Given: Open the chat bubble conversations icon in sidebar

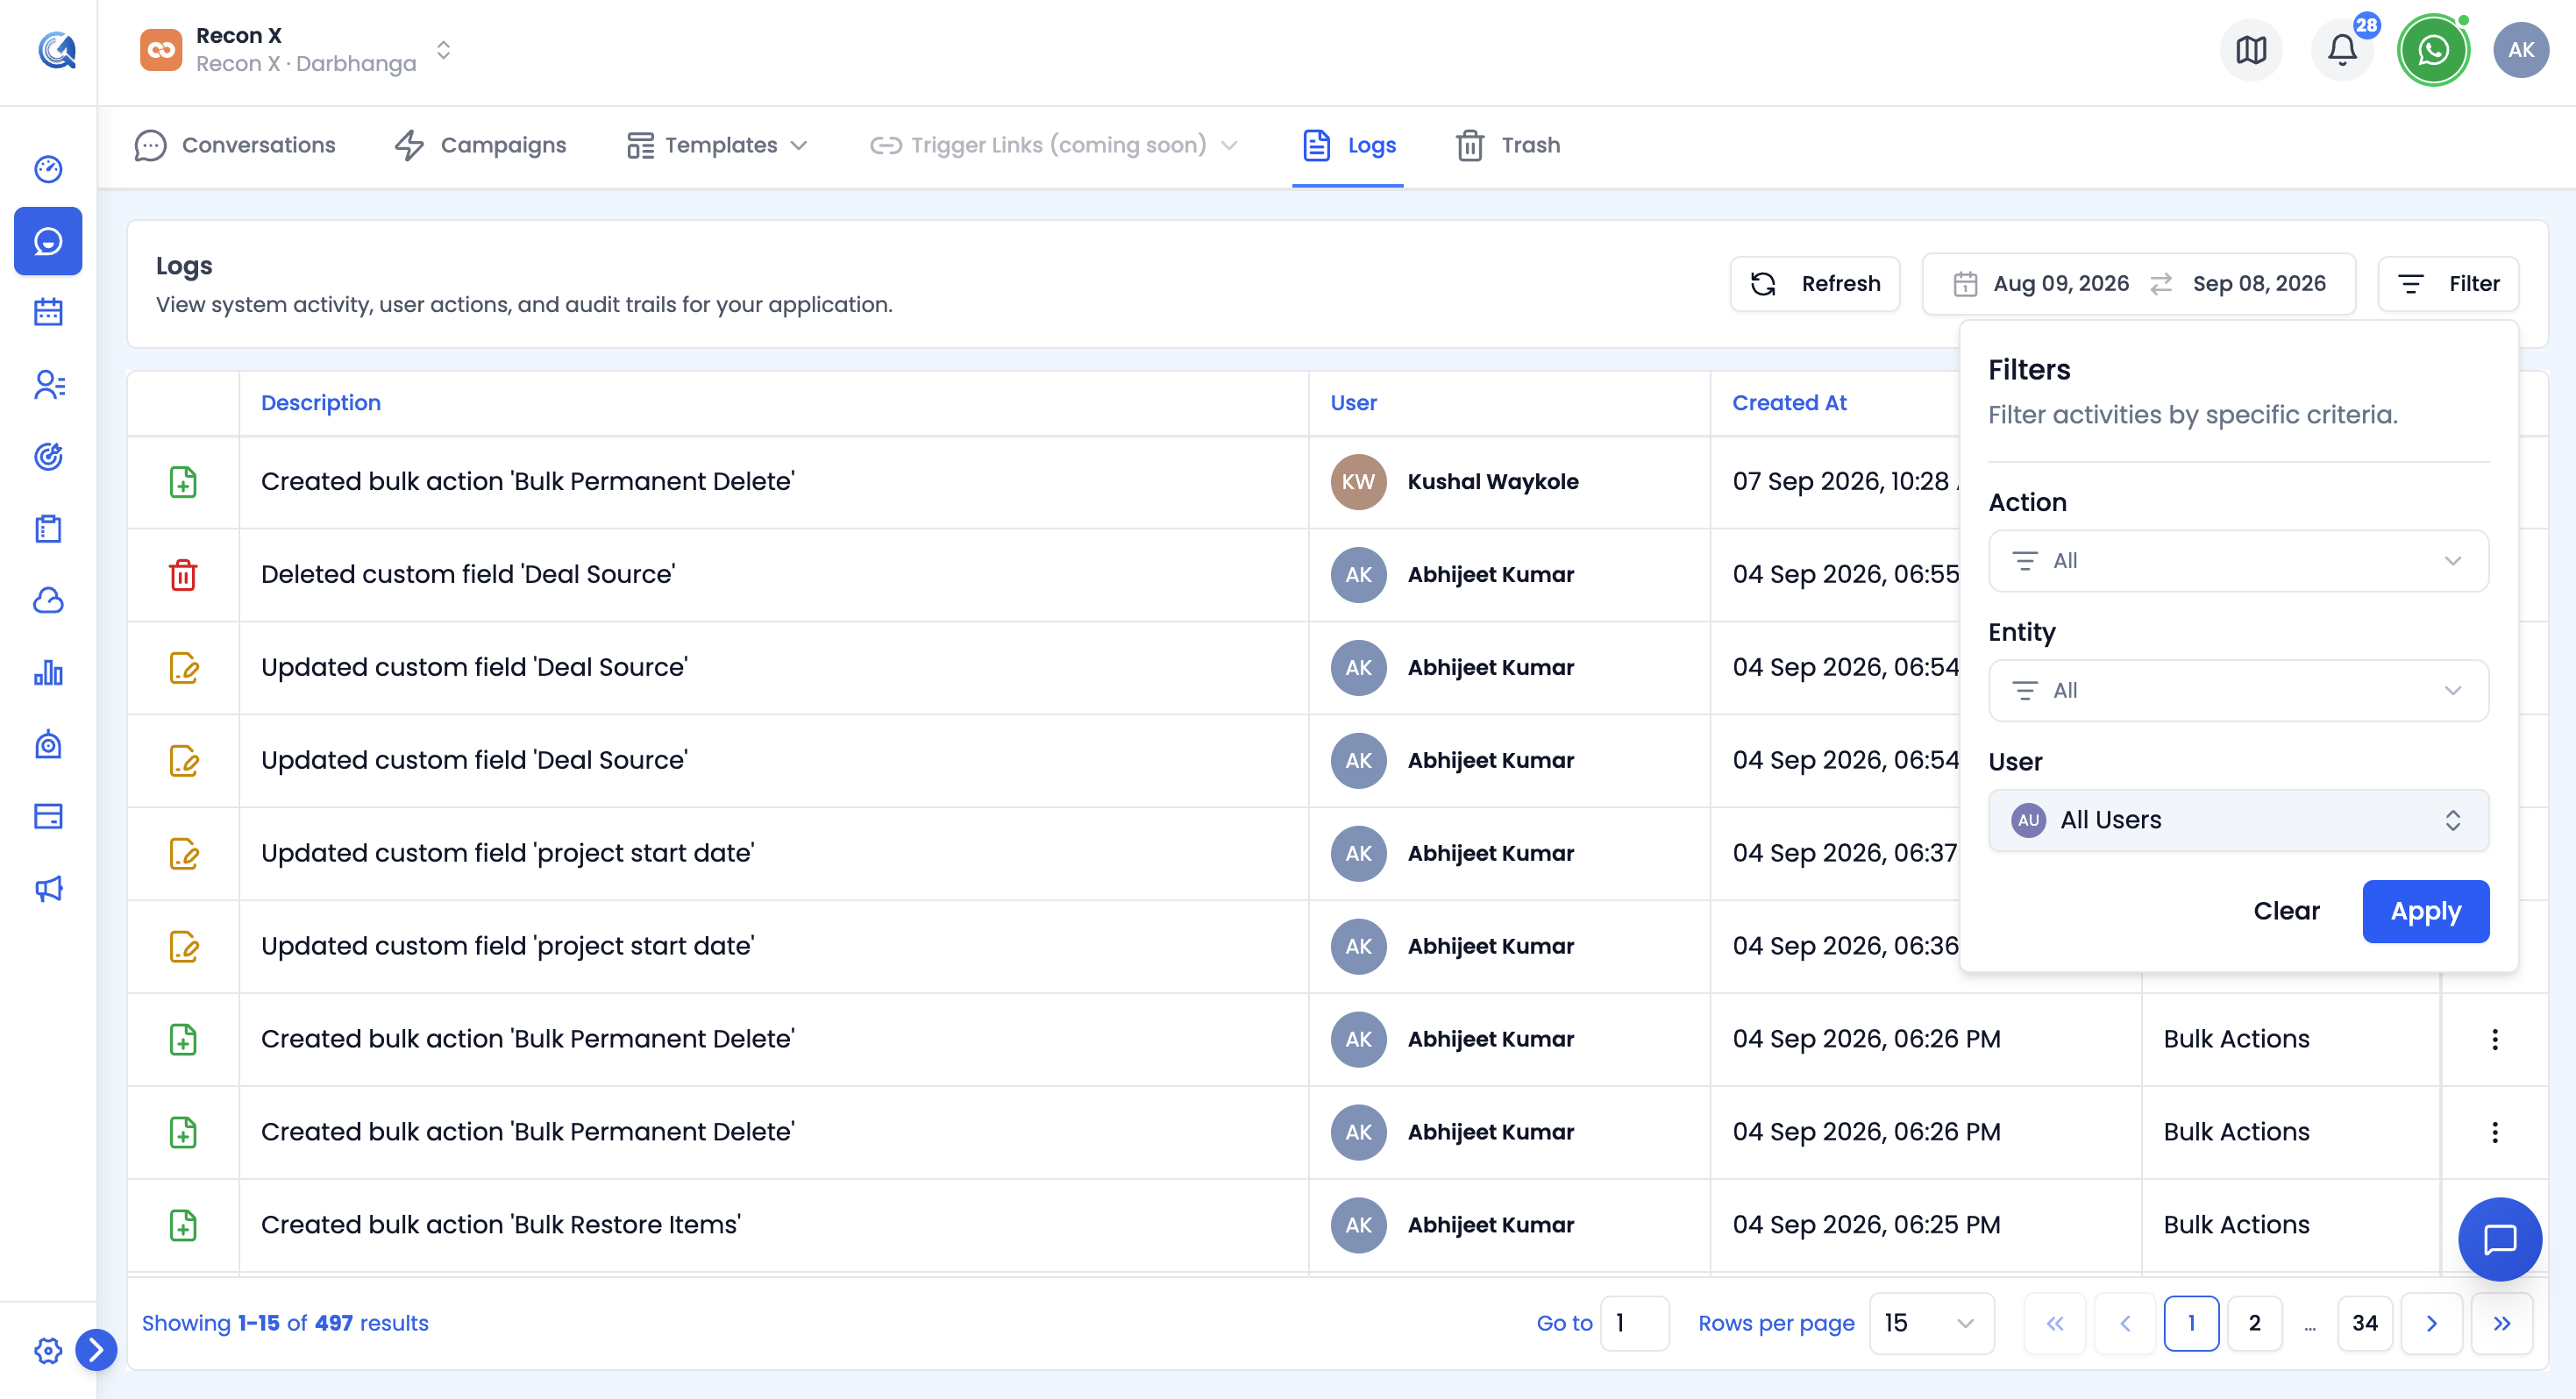Looking at the screenshot, I should [x=48, y=241].
